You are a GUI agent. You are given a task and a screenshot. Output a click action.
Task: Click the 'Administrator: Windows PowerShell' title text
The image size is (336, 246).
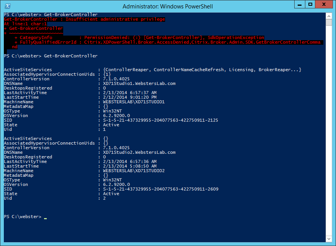point(168,7)
